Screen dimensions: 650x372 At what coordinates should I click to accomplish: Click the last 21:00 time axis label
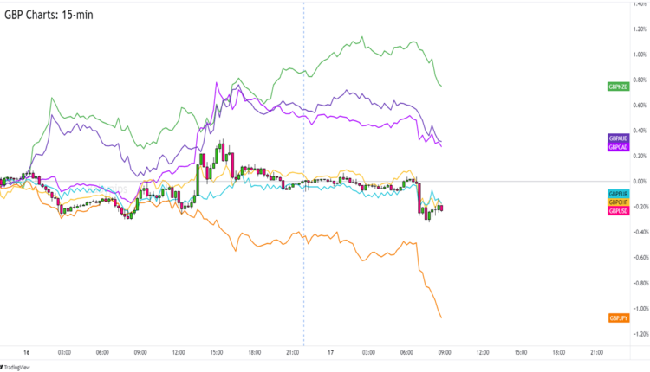point(596,353)
